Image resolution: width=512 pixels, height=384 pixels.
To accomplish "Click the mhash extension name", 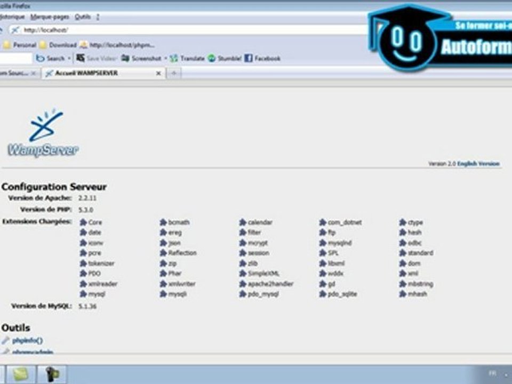I will [x=417, y=294].
